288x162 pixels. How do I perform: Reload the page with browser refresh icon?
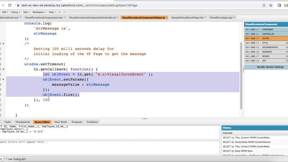(9, 5)
